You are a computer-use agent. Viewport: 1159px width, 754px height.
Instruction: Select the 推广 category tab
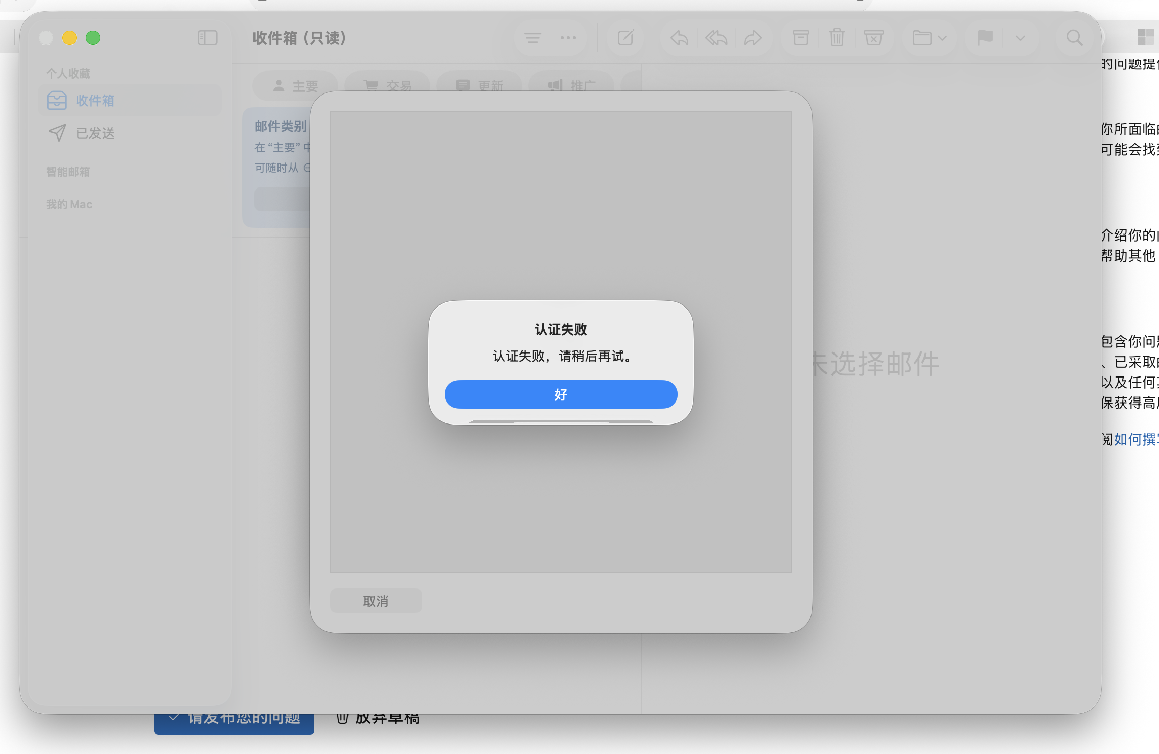pyautogui.click(x=572, y=86)
